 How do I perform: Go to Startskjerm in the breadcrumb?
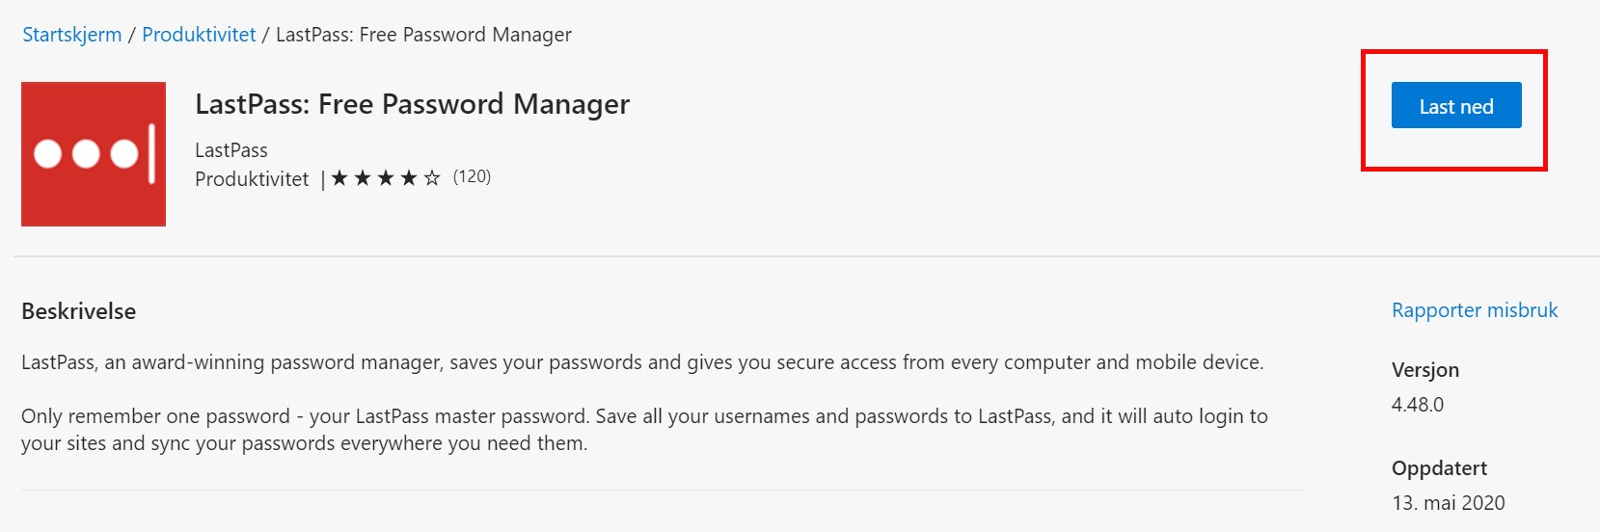point(72,35)
